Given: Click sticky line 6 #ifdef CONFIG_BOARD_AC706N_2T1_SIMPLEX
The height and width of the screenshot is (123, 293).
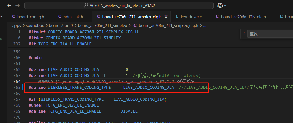Looking at the screenshot, I should (75, 38).
